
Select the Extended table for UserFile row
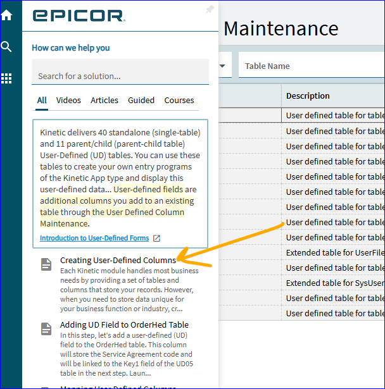(x=301, y=252)
